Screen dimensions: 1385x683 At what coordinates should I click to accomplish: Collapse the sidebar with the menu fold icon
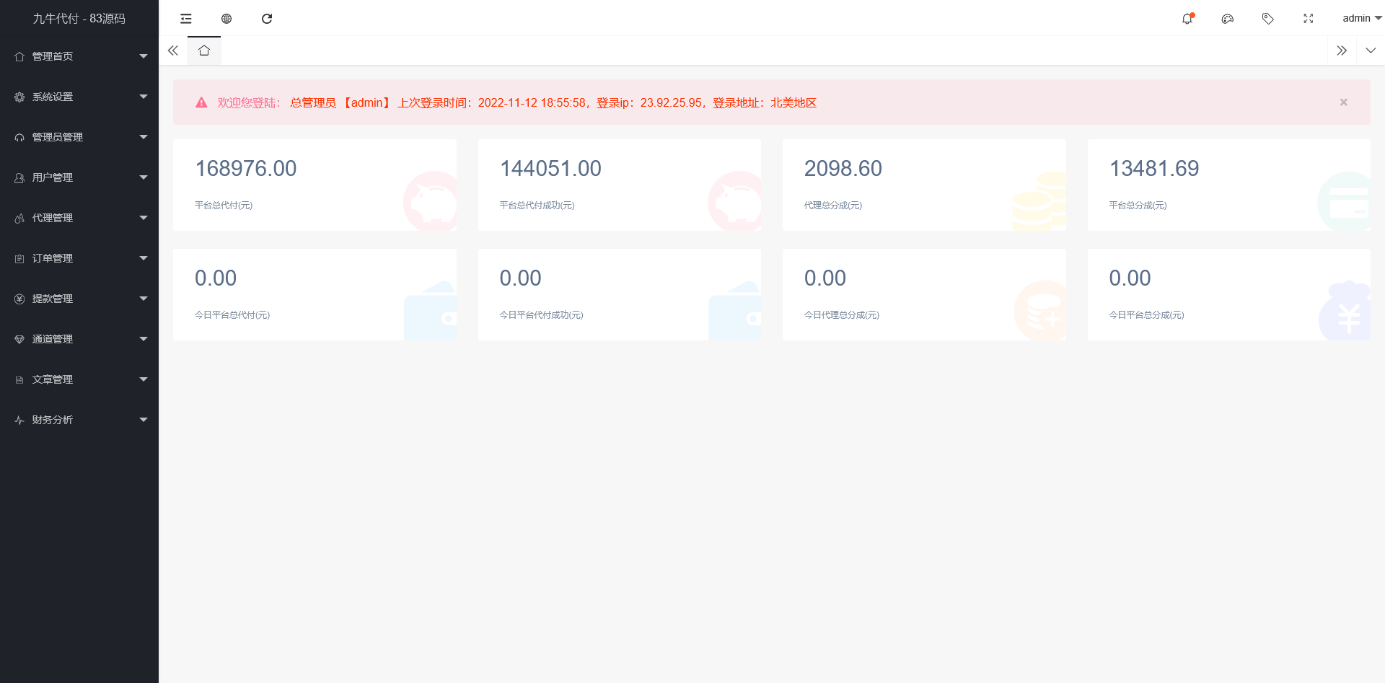click(186, 19)
